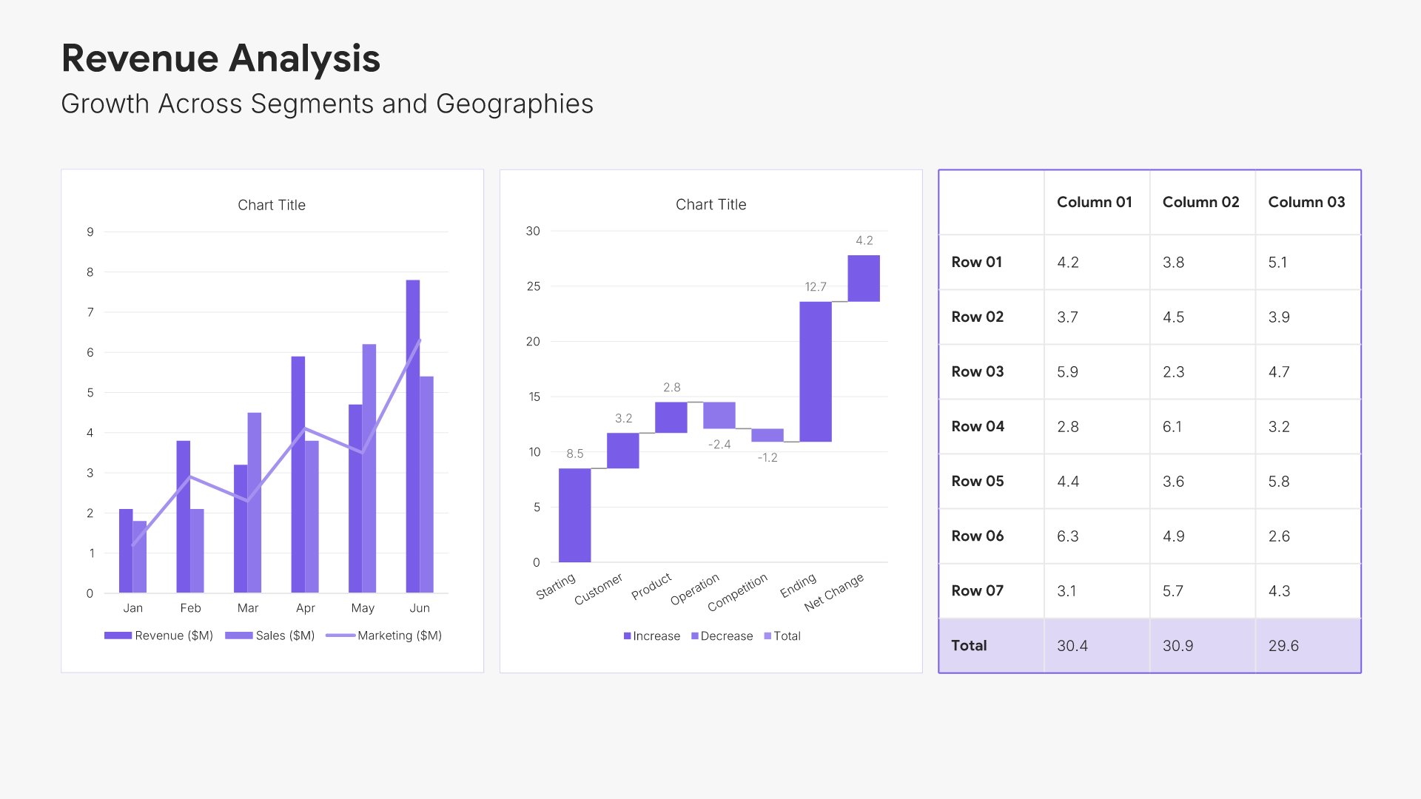This screenshot has height=799, width=1421.
Task: Select the Ending 12.7 waterfall bar
Action: pyautogui.click(x=815, y=371)
